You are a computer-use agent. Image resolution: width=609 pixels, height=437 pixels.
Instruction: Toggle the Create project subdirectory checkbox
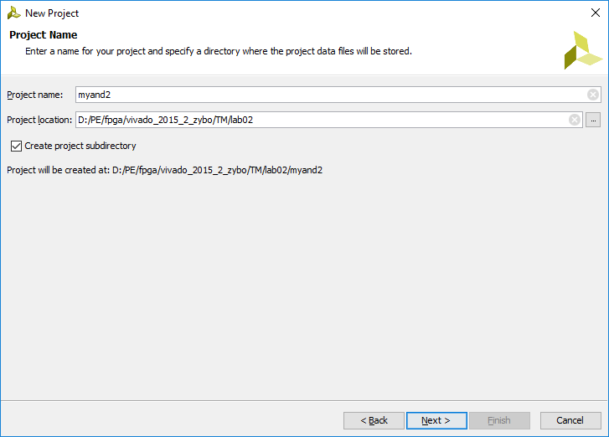(x=16, y=146)
